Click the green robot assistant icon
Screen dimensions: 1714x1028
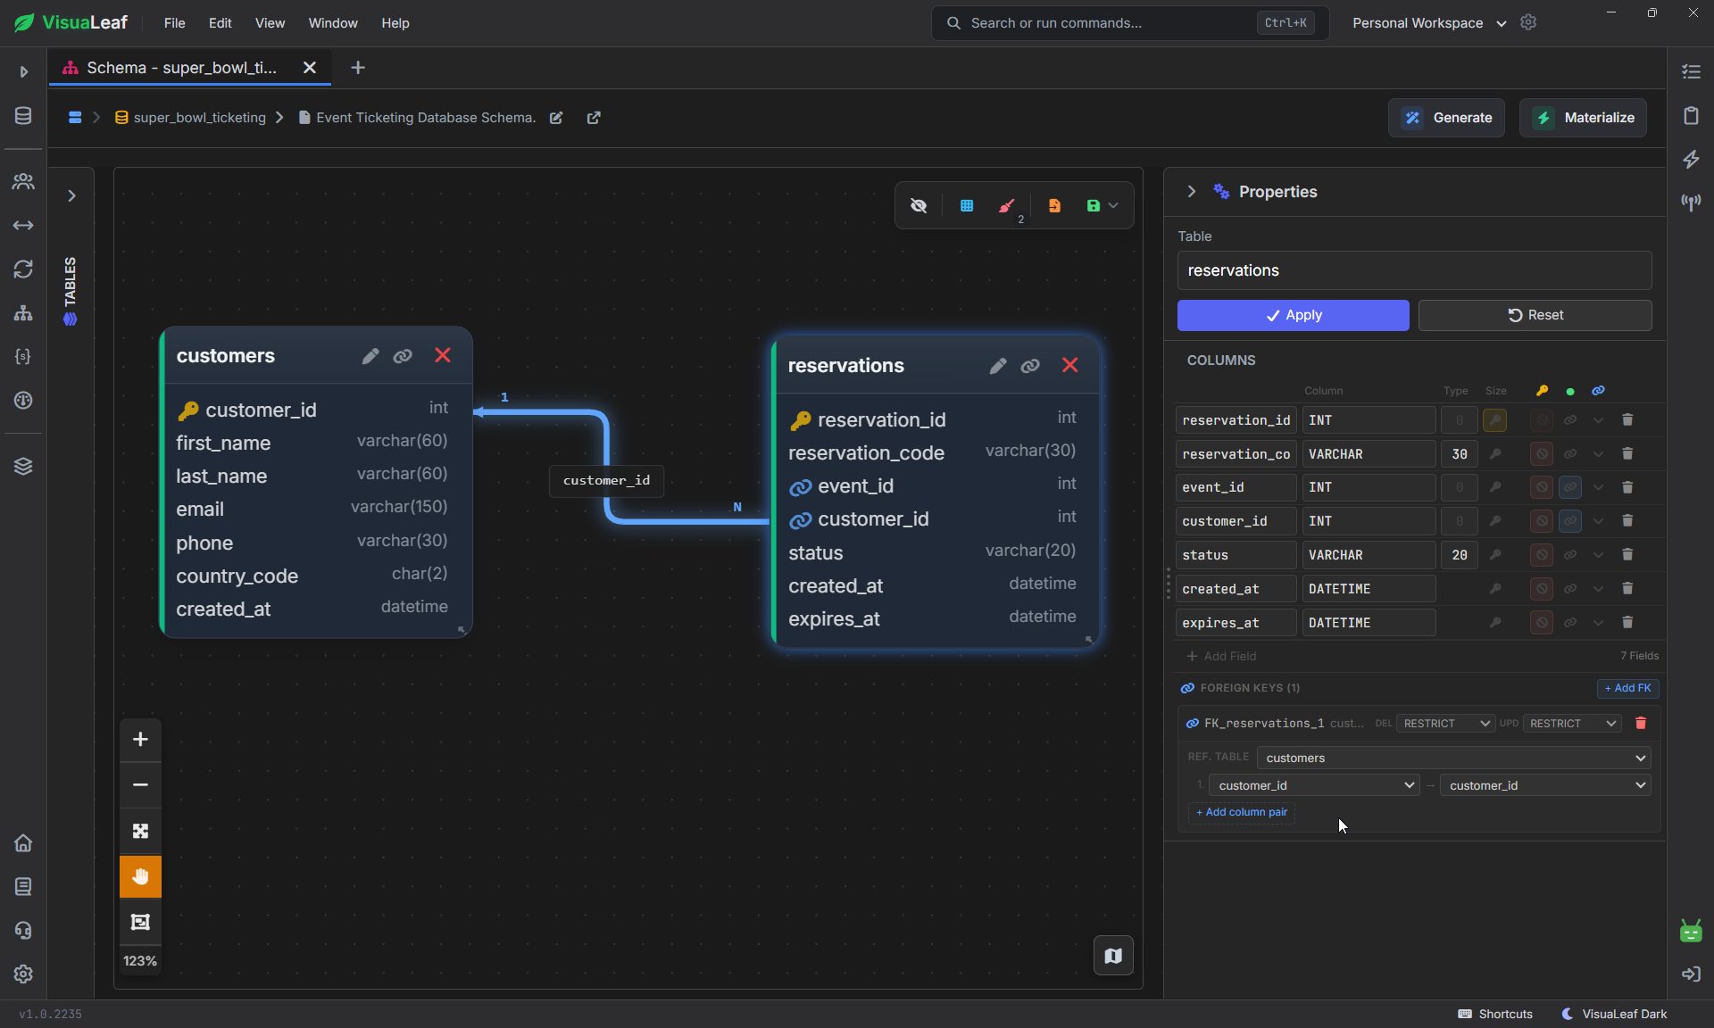click(x=1691, y=932)
